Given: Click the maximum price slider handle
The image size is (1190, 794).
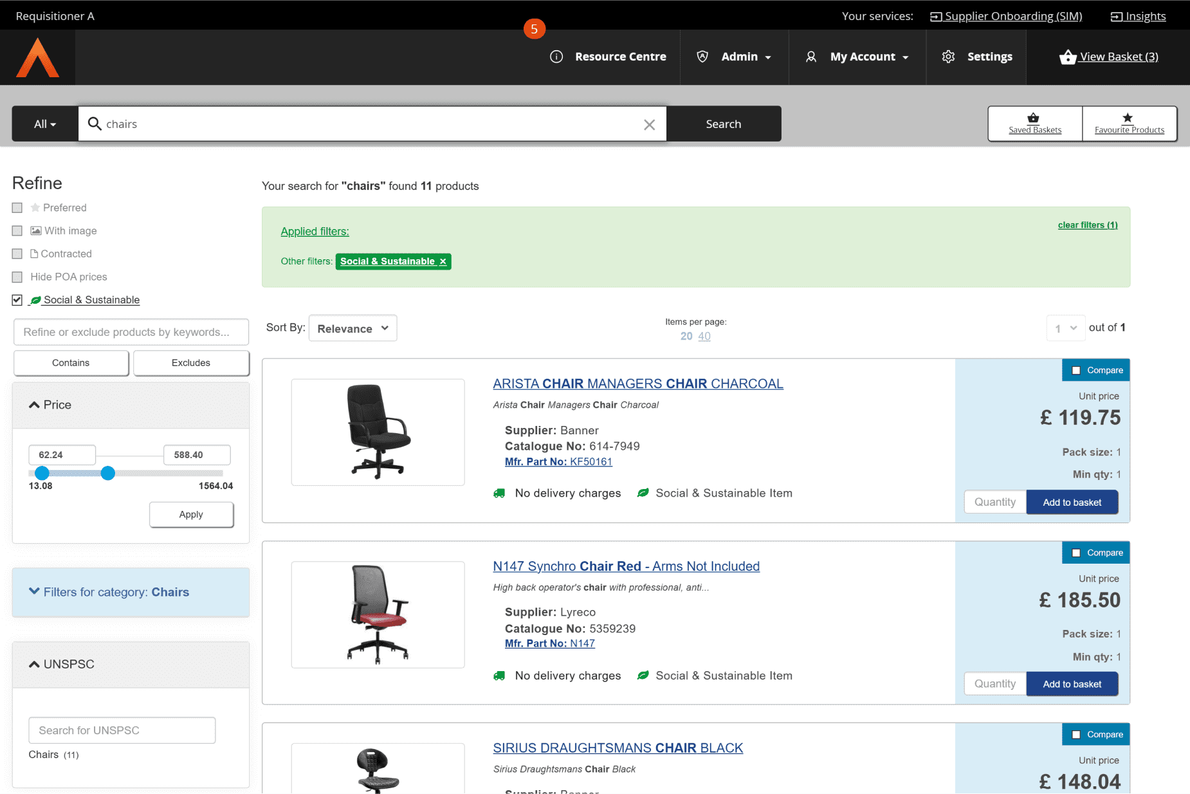Looking at the screenshot, I should [x=108, y=474].
